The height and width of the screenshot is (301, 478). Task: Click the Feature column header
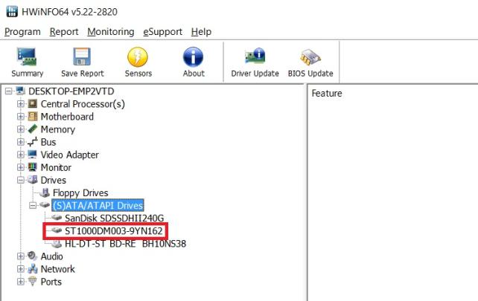[x=327, y=93]
